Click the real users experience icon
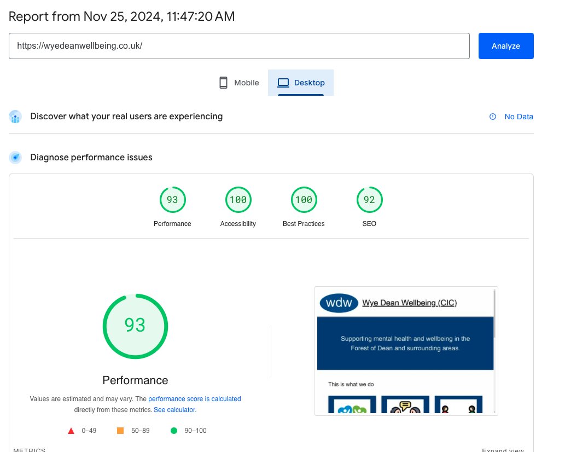 click(x=15, y=117)
